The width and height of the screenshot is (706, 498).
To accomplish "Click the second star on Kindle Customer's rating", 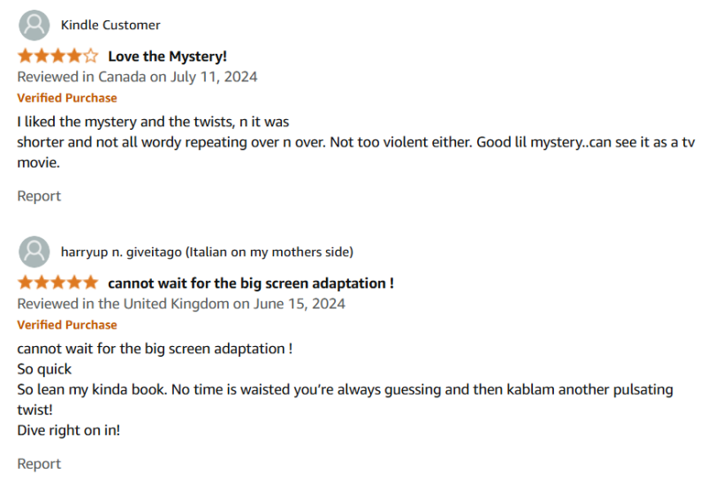I will (x=42, y=57).
